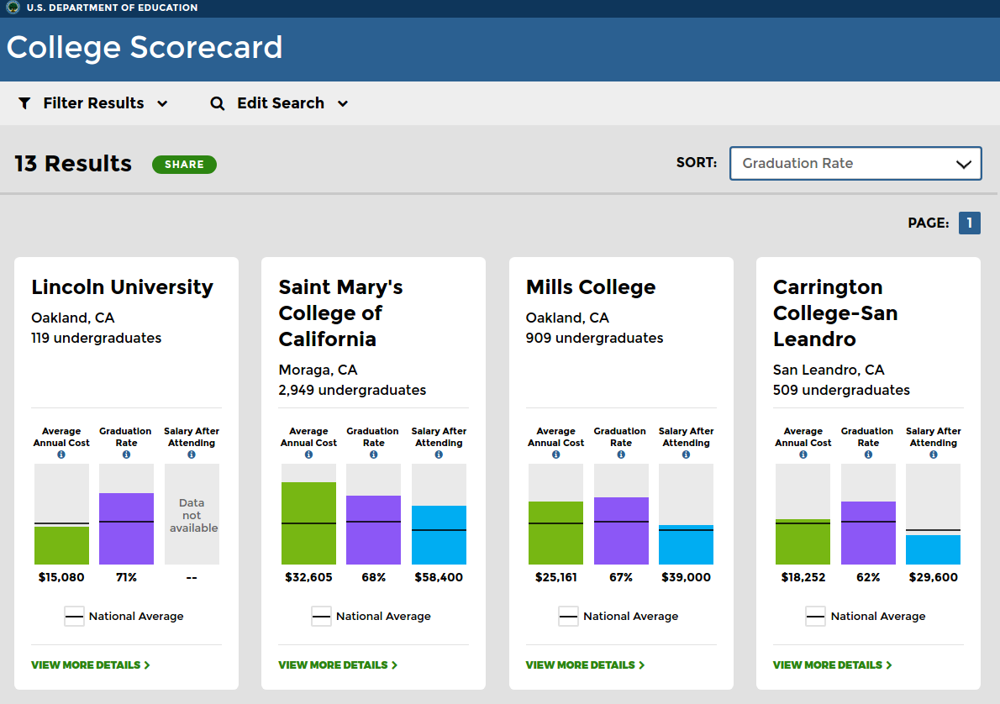Image resolution: width=1000 pixels, height=704 pixels.
Task: Open the Lincoln University school name
Action: click(123, 287)
